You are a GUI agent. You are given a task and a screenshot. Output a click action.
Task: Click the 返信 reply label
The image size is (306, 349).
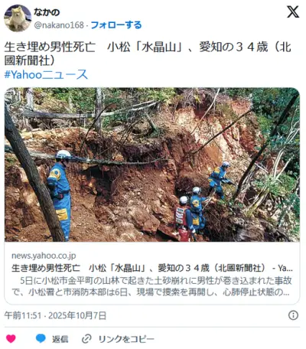click(60, 339)
